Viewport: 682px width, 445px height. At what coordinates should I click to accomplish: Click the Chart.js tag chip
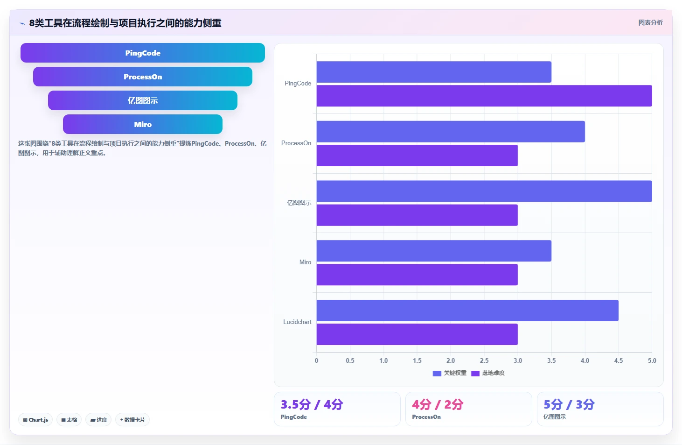[35, 420]
